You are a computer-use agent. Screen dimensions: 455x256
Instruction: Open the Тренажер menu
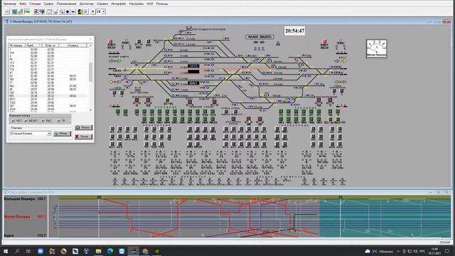[9, 4]
